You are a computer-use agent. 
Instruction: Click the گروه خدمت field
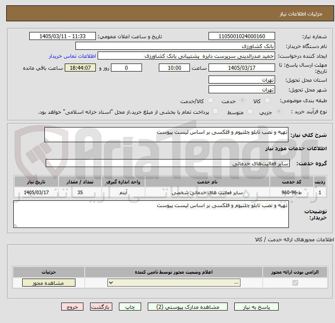click(x=168, y=163)
